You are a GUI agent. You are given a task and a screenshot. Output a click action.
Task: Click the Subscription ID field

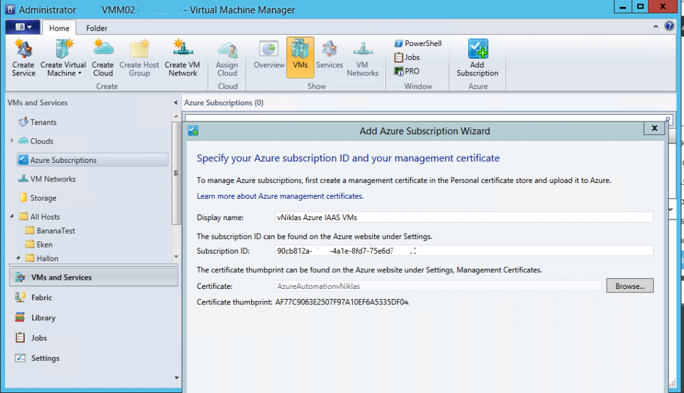click(464, 250)
